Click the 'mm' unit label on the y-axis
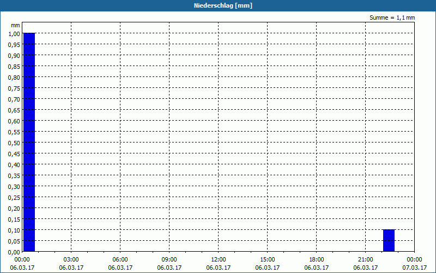Image resolution: width=436 pixels, height=273 pixels. [x=15, y=25]
